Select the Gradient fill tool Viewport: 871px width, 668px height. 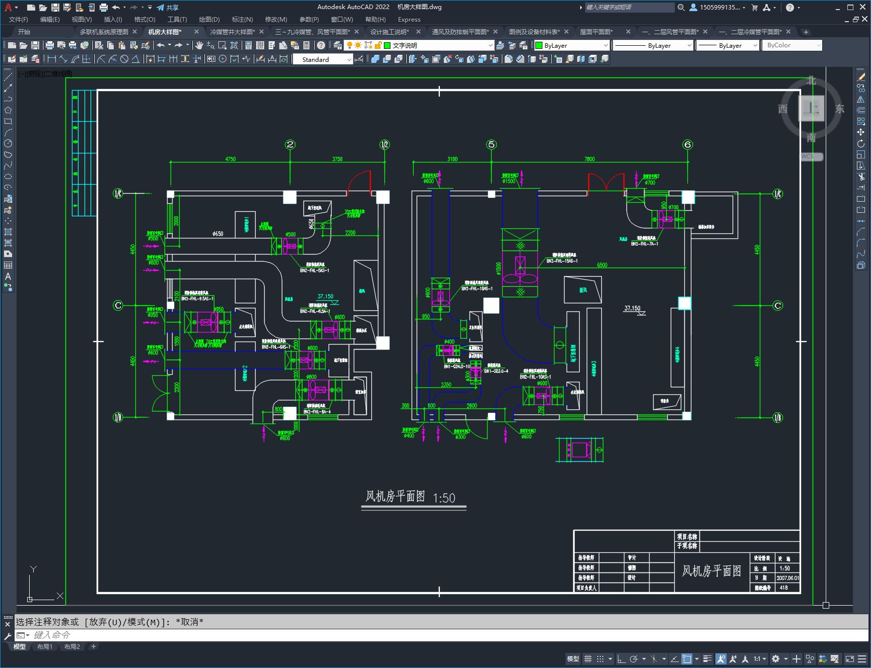tap(8, 243)
